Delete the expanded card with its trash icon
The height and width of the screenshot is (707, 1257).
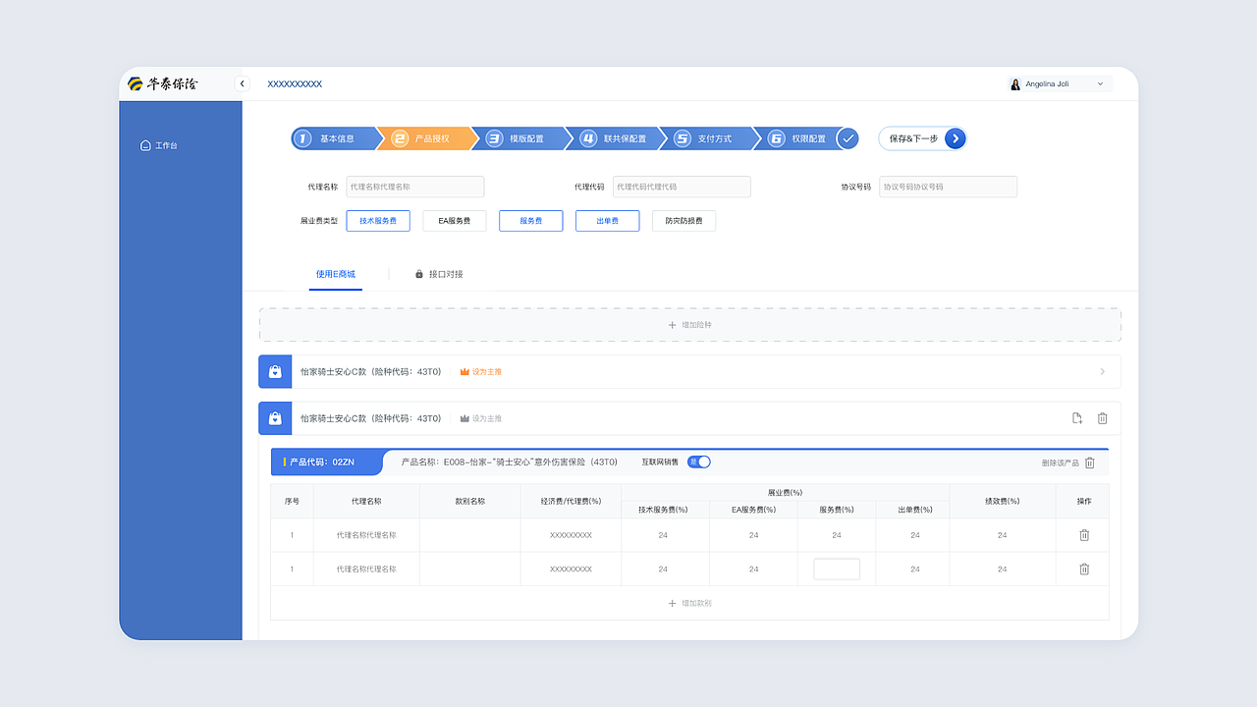(x=1103, y=418)
